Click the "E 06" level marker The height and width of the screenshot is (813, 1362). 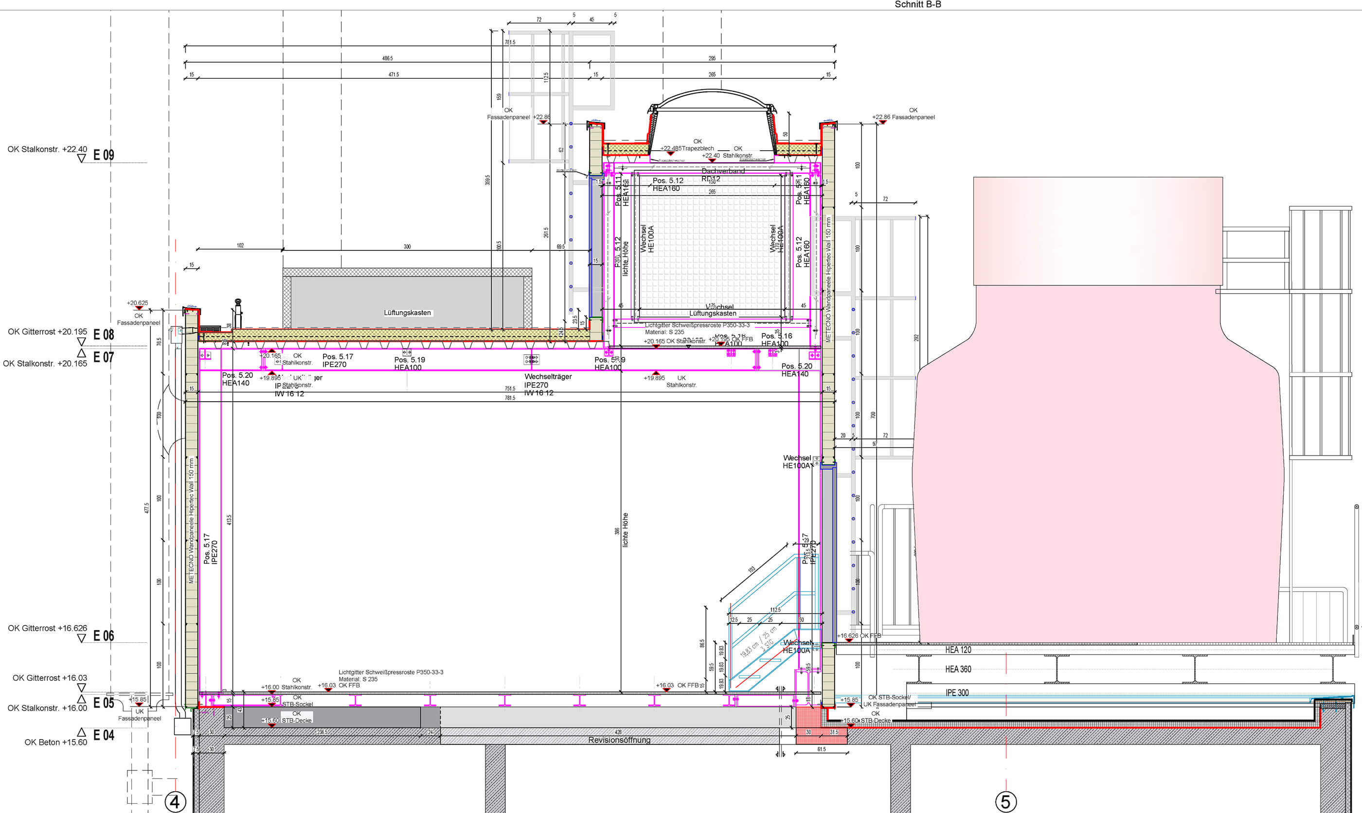tap(104, 636)
